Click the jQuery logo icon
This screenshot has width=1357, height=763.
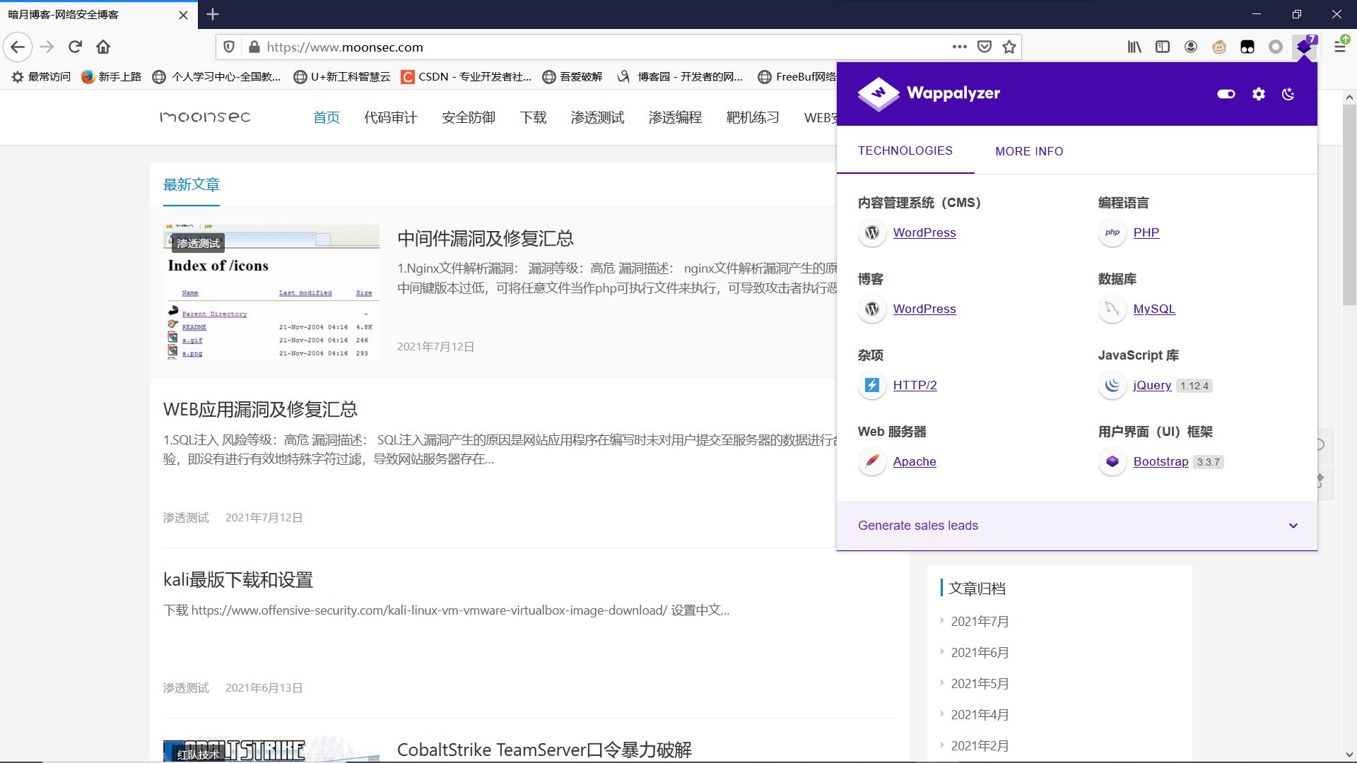pos(1112,385)
